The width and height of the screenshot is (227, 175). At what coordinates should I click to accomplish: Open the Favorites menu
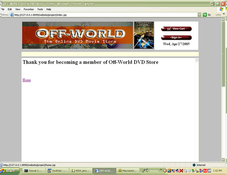[x=29, y=9]
